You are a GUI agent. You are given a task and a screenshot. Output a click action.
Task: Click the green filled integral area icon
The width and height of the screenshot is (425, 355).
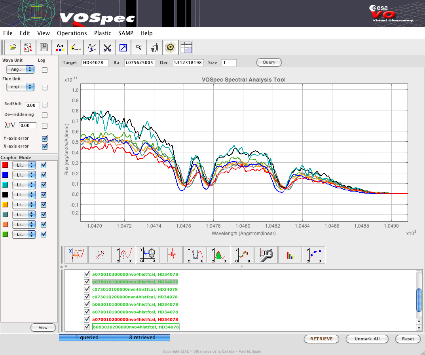[x=218, y=255]
